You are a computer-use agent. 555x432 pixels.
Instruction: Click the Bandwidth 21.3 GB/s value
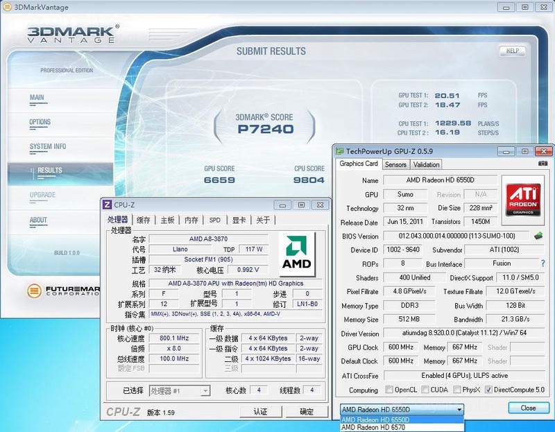tap(515, 319)
